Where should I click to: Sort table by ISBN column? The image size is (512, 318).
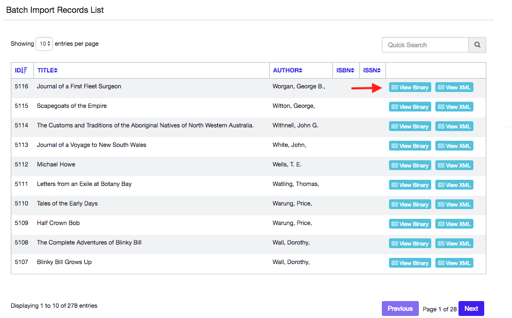pos(346,70)
